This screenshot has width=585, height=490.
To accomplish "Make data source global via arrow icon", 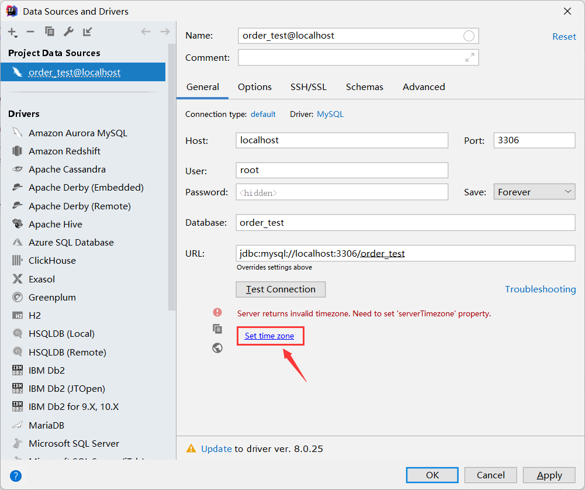I will pyautogui.click(x=87, y=32).
